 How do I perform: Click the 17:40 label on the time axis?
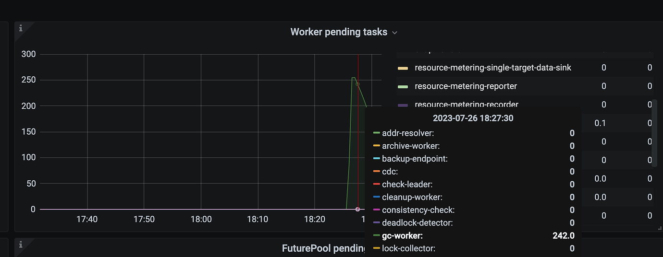[x=87, y=219]
